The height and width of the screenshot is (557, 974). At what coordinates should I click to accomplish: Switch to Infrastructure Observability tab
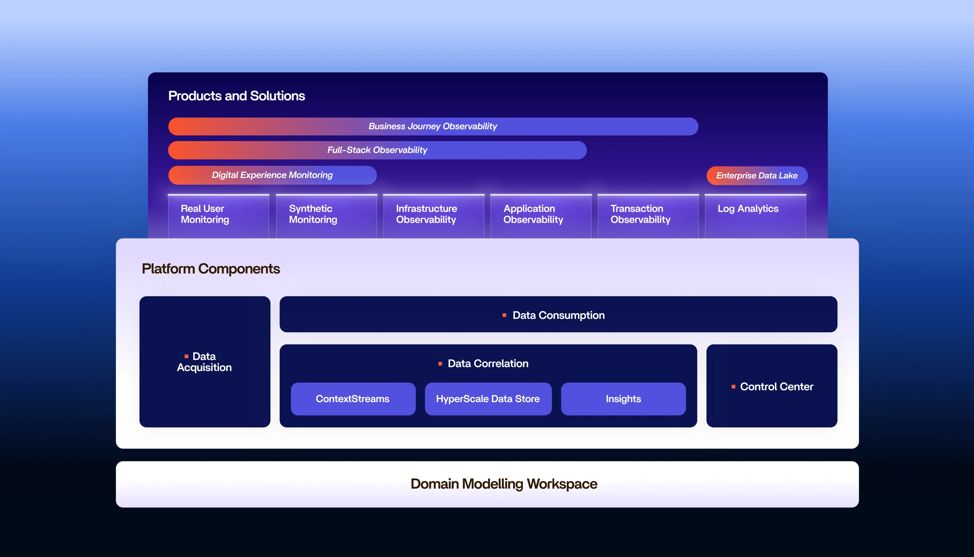(x=433, y=215)
